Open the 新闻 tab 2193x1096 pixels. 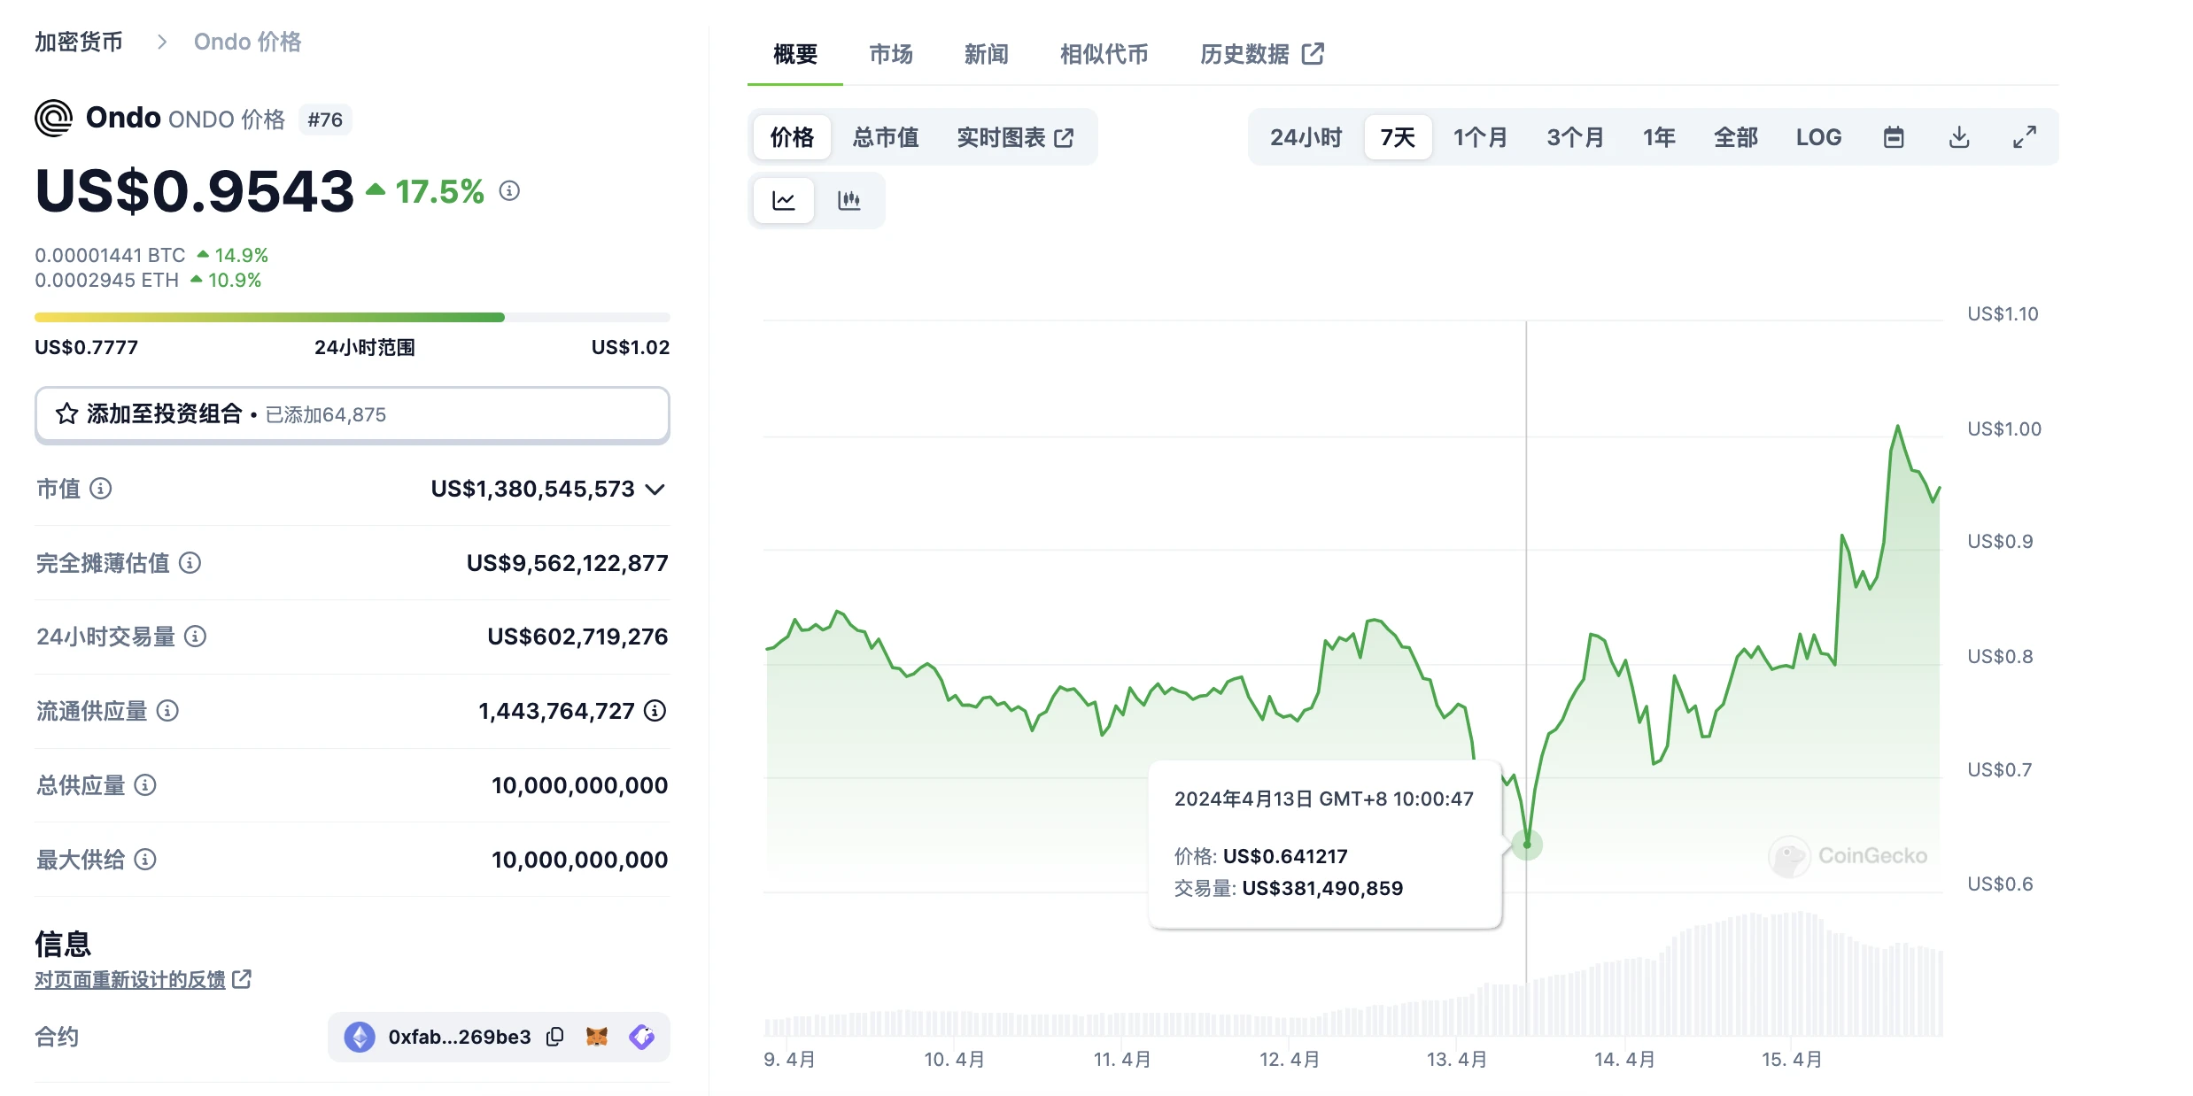coord(985,54)
